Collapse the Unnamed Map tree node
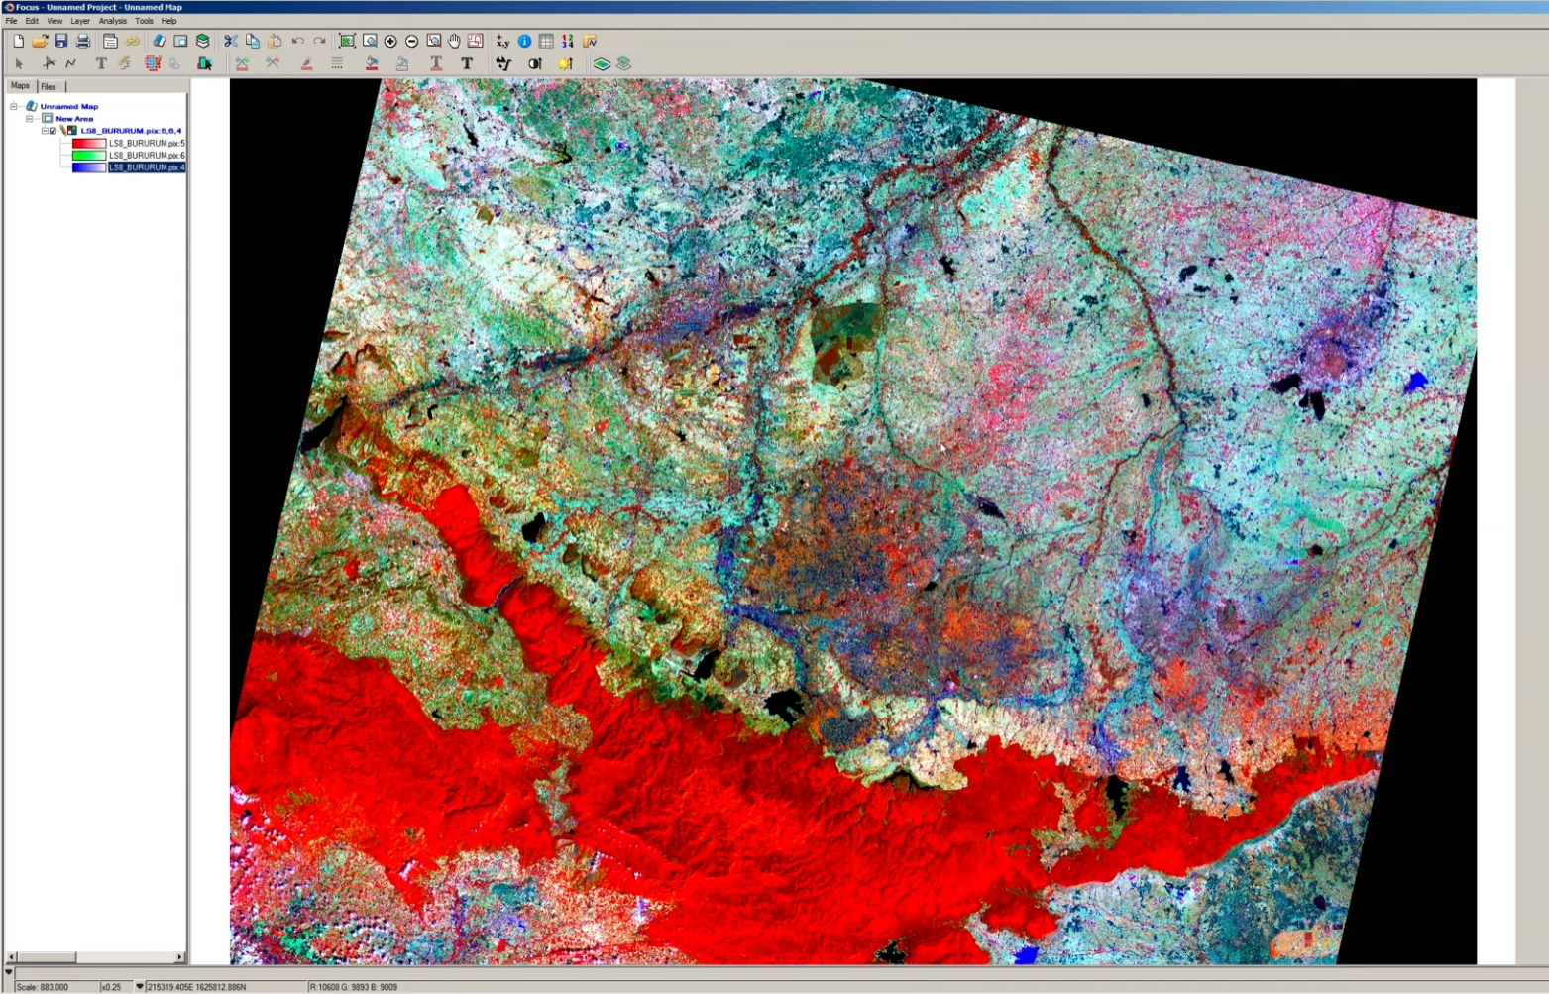Screen dimensions: 1549x994 14,106
